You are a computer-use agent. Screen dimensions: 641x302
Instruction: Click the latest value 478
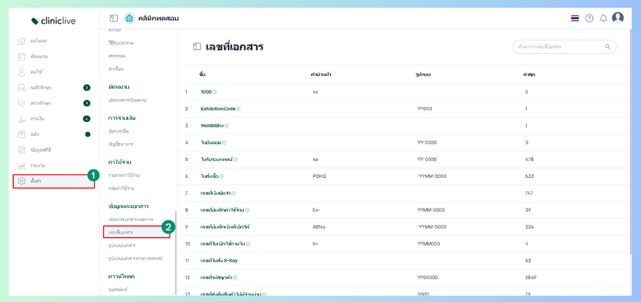pyautogui.click(x=529, y=159)
